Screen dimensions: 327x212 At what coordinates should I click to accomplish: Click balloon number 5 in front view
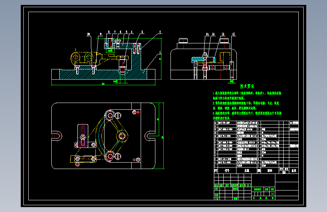[126, 32]
